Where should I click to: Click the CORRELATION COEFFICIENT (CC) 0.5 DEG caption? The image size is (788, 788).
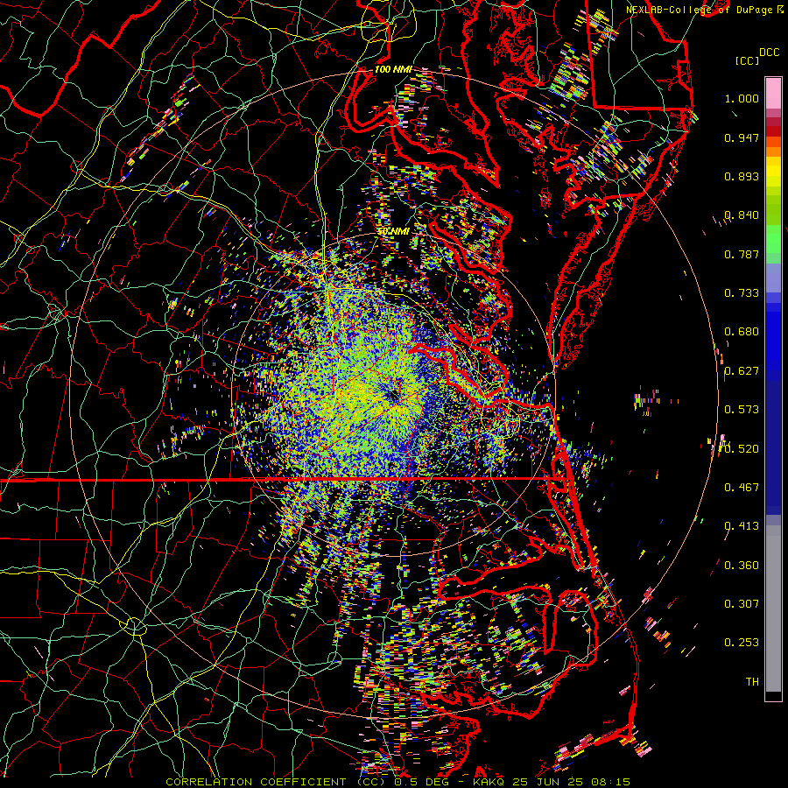[307, 782]
